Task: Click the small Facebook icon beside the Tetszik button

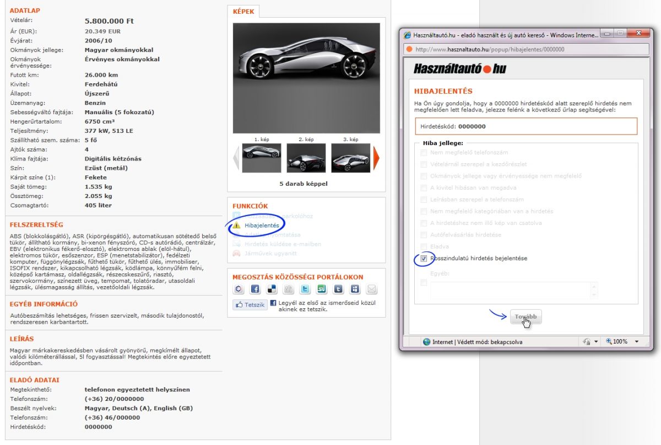Action: click(x=273, y=304)
